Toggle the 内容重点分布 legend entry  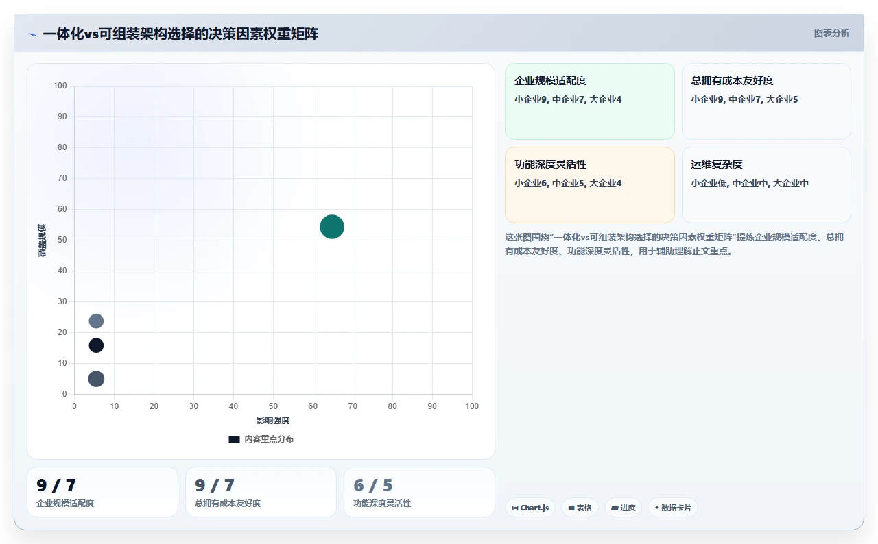[x=261, y=439]
